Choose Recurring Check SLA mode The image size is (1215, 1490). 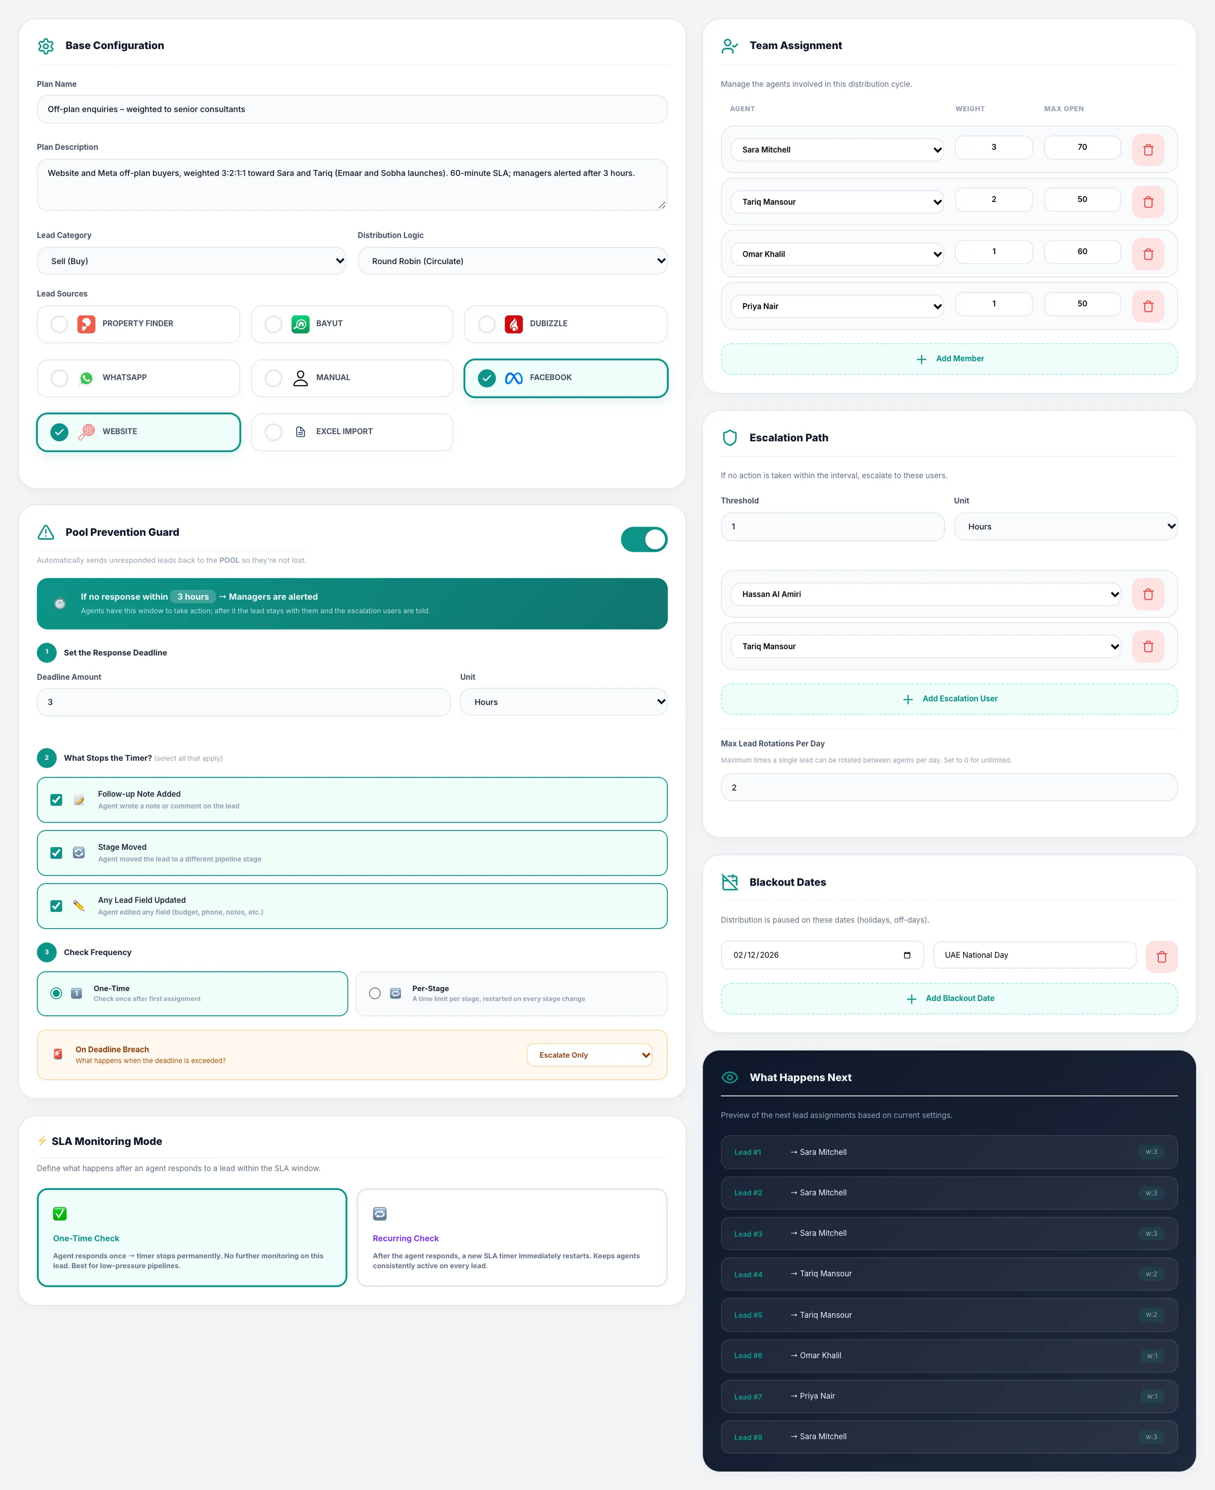(x=512, y=1237)
